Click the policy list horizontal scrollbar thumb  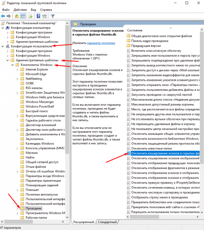click(x=145, y=217)
